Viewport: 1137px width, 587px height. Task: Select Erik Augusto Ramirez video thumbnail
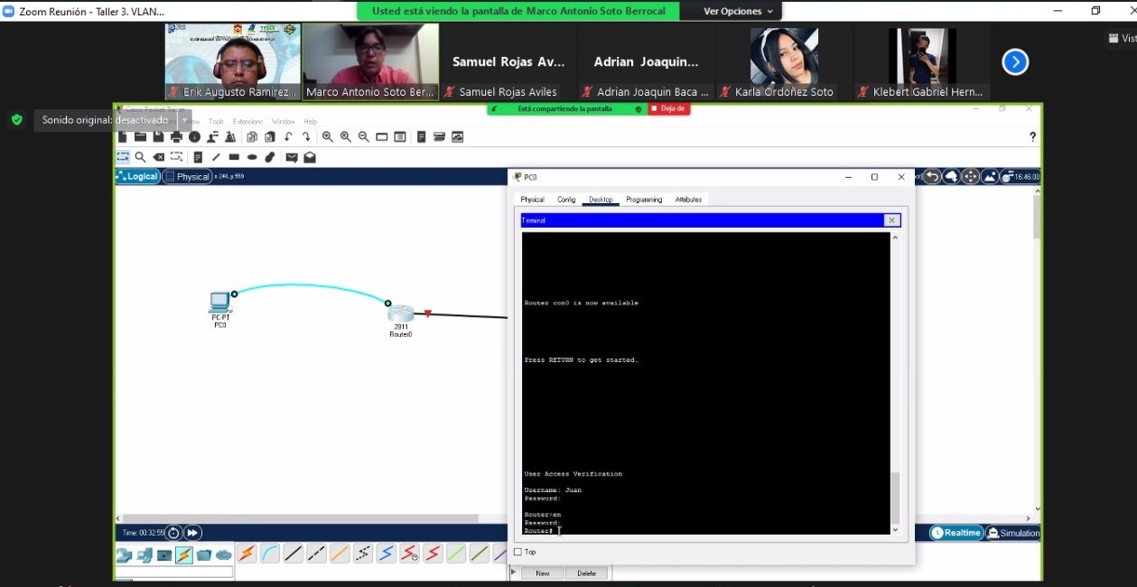point(232,61)
